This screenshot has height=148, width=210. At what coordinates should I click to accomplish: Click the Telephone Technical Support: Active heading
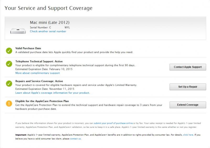tap(39, 61)
